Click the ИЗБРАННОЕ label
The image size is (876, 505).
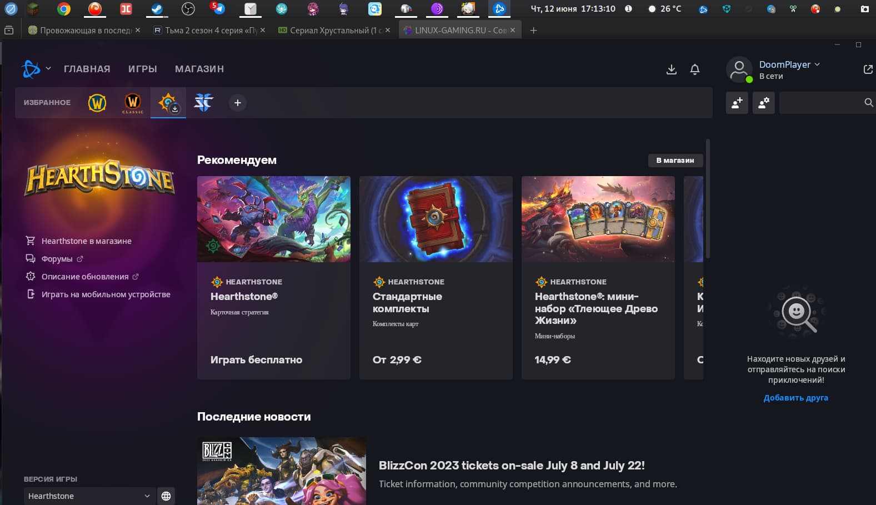coord(47,103)
